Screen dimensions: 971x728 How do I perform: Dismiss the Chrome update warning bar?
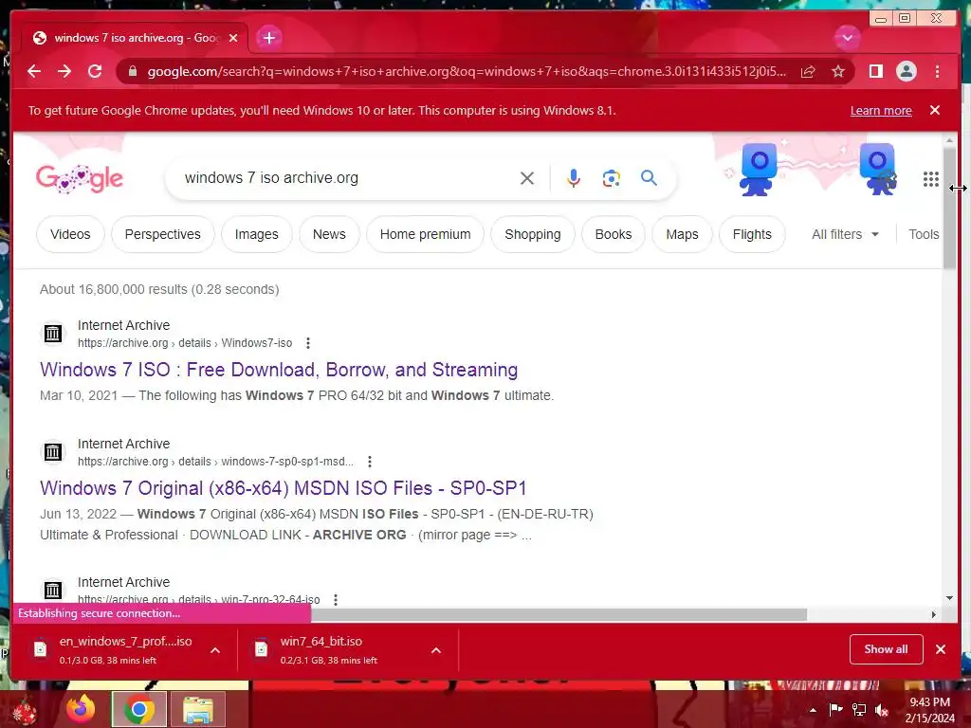pyautogui.click(x=935, y=110)
